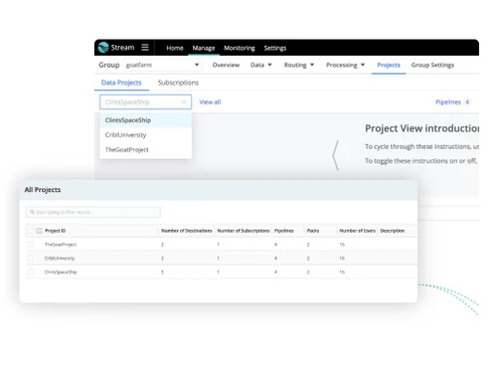Click the Packs column header

coord(313,231)
